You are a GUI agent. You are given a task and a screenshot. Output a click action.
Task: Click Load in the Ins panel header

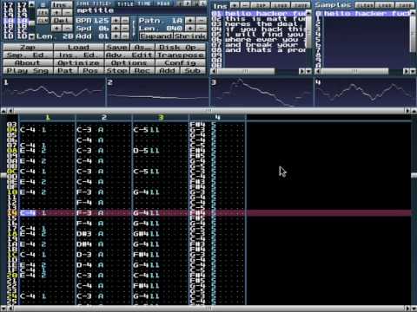(280, 5)
